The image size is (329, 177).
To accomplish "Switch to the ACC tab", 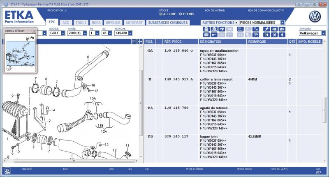I will [66, 23].
